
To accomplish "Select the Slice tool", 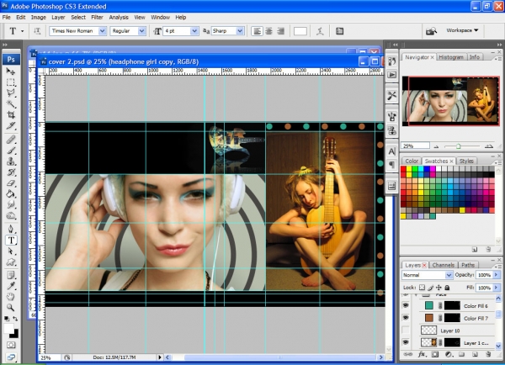I will [x=11, y=126].
